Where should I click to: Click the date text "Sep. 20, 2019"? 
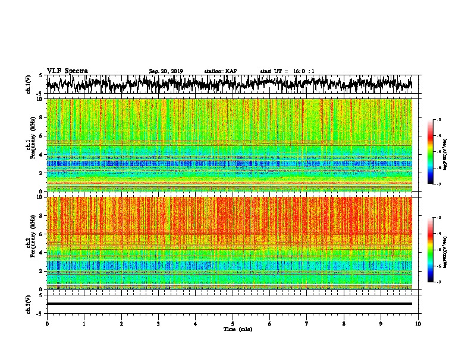click(166, 71)
